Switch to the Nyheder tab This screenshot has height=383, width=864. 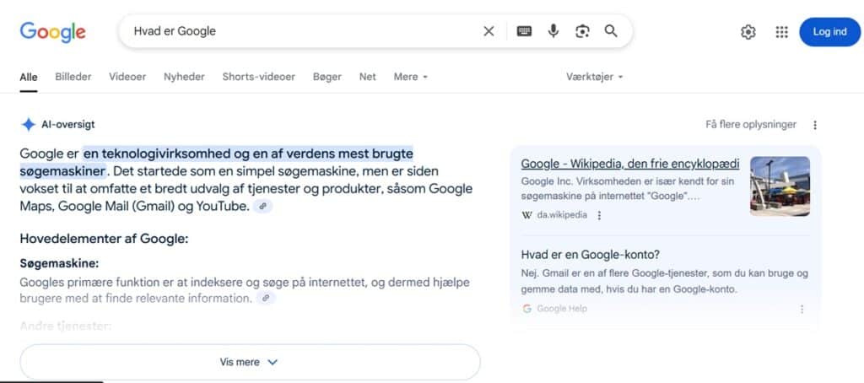pos(184,77)
